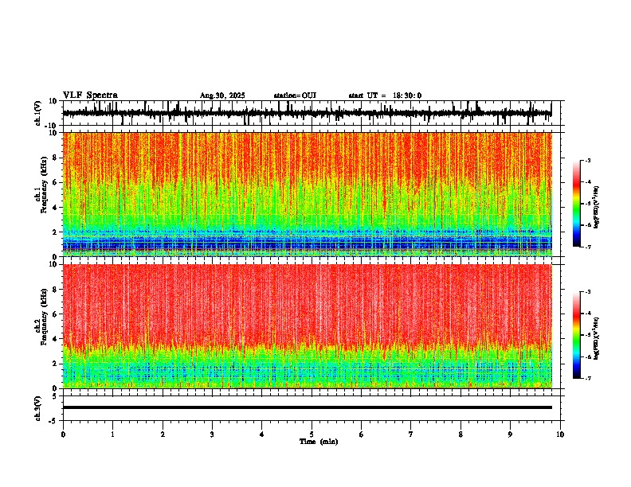Image resolution: width=631 pixels, height=487 pixels.
Task: Click the time axis tick label "10"
Action: [560, 434]
